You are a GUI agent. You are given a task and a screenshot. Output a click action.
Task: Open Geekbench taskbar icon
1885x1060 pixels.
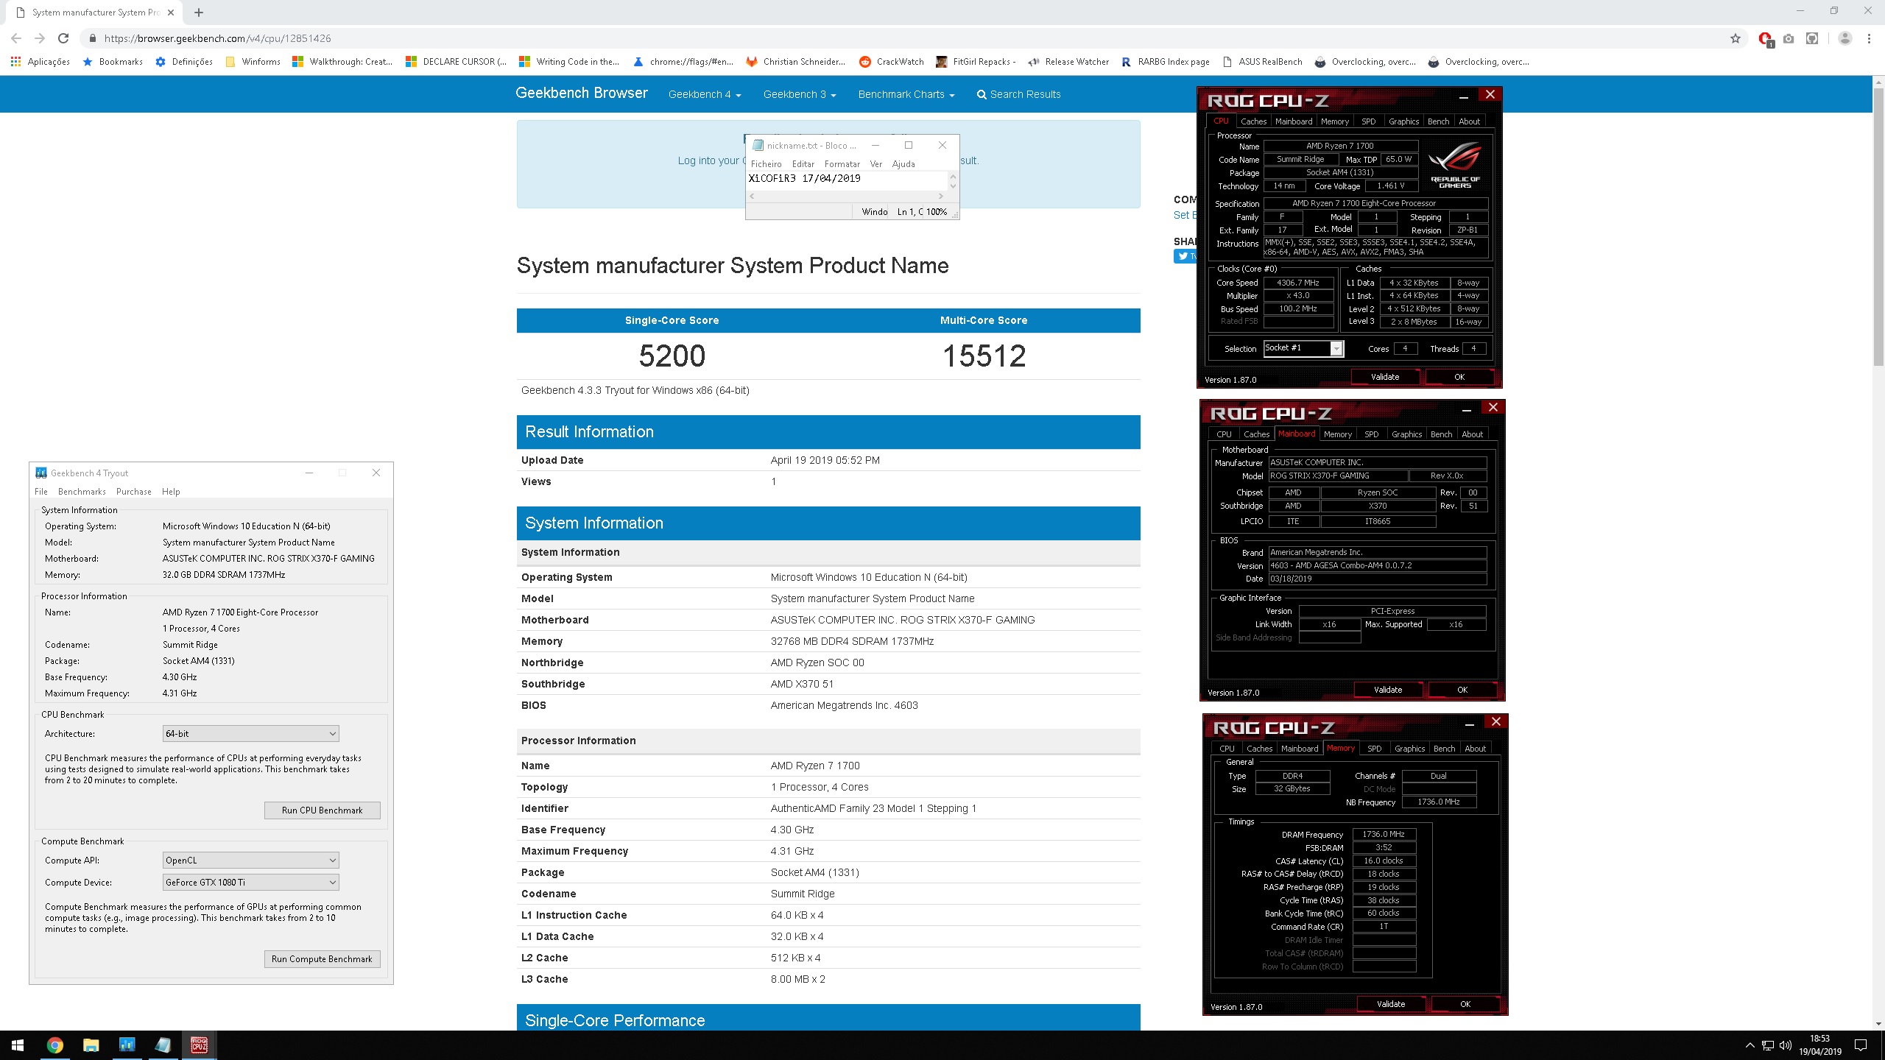click(x=127, y=1045)
